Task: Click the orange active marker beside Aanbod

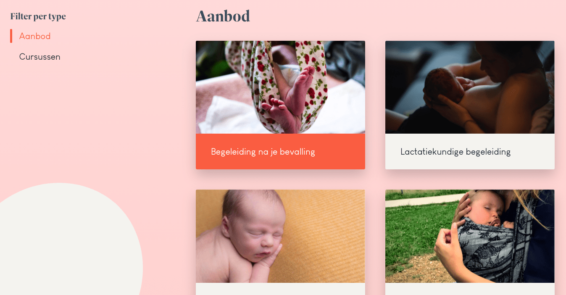Action: (x=11, y=36)
